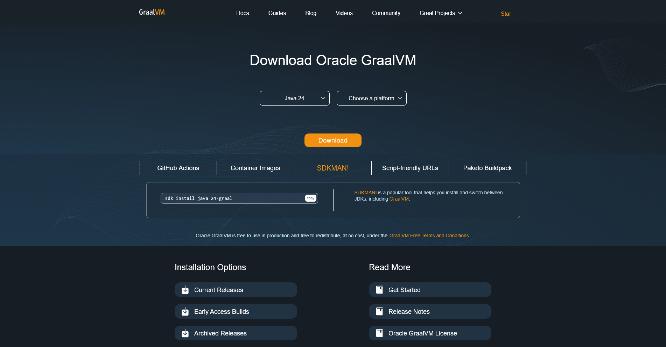This screenshot has width=666, height=347.
Task: Open the Script-friendly URLs tab
Action: (410, 168)
